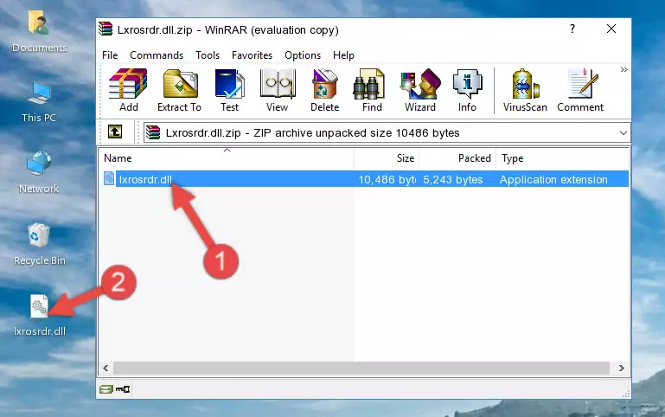Click the WinRAR title bar help button
The height and width of the screenshot is (417, 665).
(x=572, y=29)
